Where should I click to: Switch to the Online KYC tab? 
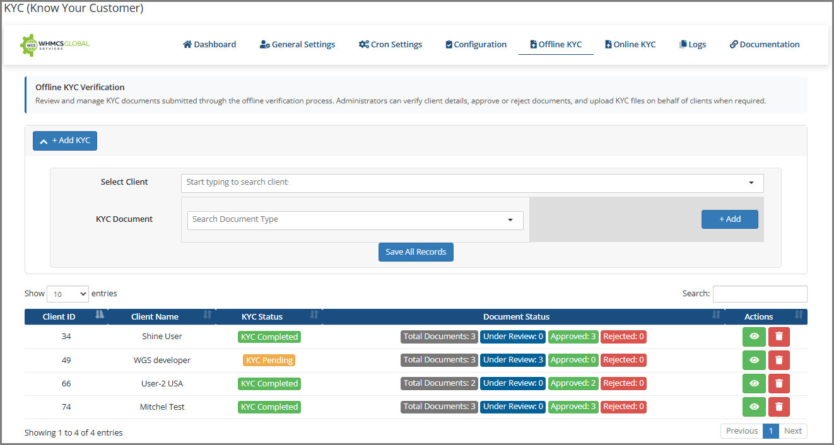coord(630,45)
